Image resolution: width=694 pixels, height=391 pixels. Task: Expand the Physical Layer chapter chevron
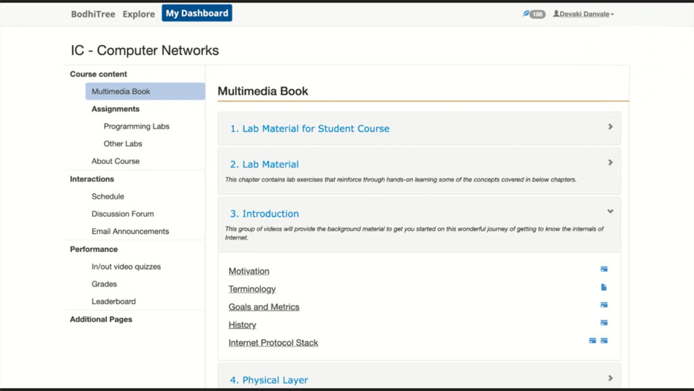coord(610,378)
